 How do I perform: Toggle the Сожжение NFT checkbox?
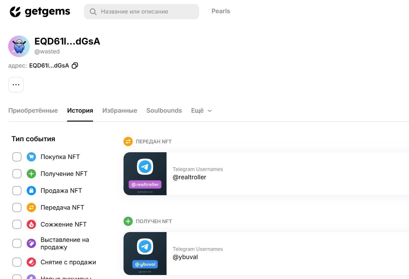17,224
